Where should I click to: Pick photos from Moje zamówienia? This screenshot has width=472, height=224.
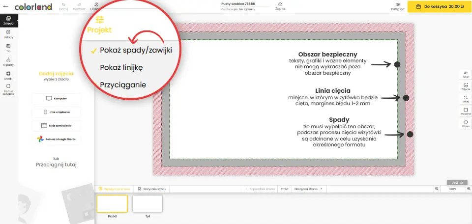(x=56, y=126)
